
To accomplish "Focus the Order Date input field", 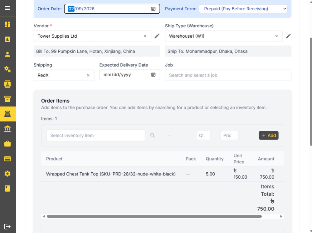I will pos(112,9).
